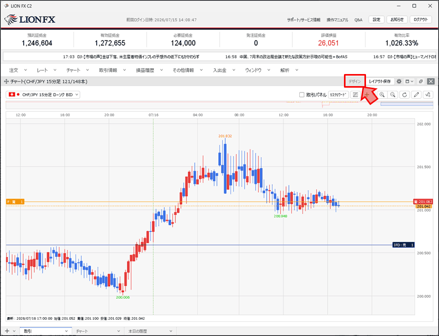Expand the チャート bottom tab dropdown
The image size is (439, 336).
click(119, 331)
